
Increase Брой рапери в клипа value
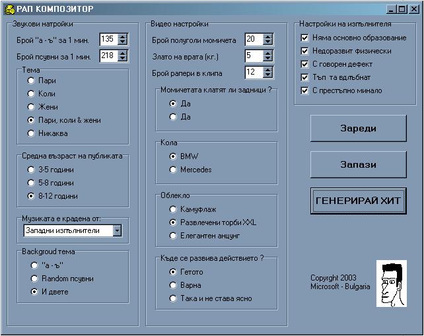(267, 69)
